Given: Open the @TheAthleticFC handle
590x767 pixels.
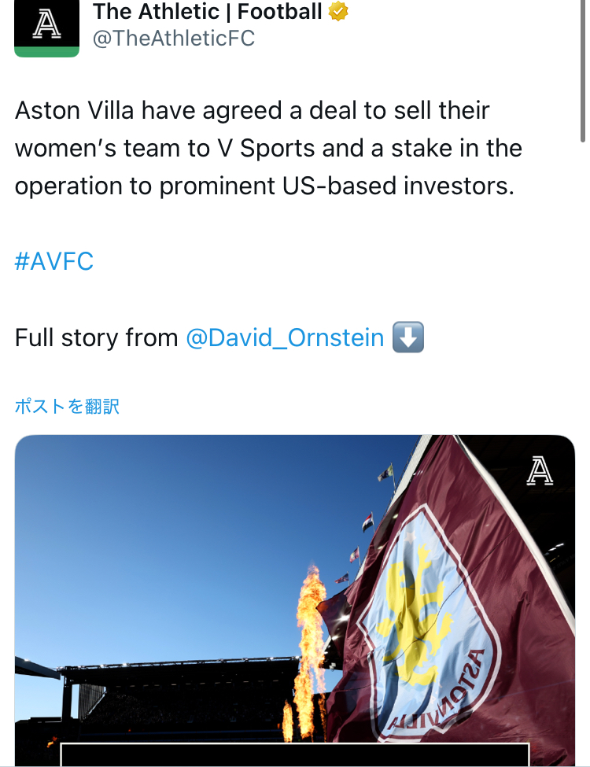Looking at the screenshot, I should (174, 39).
